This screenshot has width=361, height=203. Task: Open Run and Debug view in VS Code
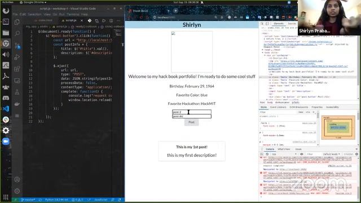pyautogui.click(x=17, y=57)
